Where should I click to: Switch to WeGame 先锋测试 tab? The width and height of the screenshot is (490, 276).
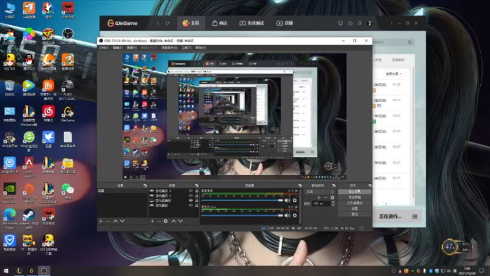252,23
